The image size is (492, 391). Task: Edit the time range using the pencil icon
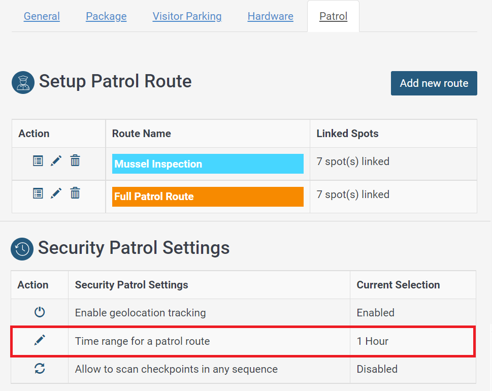coord(40,340)
